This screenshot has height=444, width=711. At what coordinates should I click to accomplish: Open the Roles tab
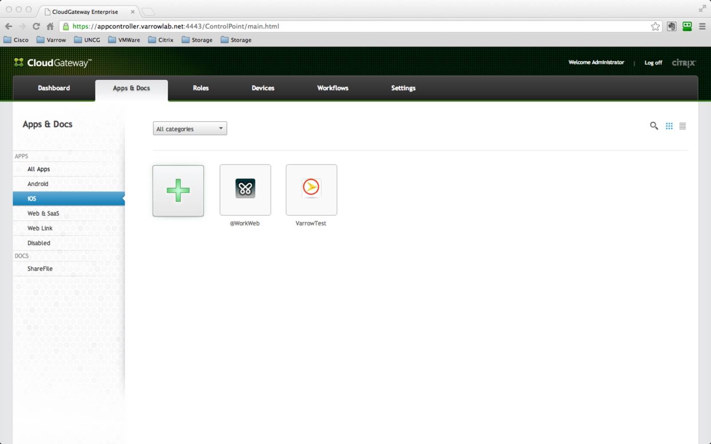201,88
